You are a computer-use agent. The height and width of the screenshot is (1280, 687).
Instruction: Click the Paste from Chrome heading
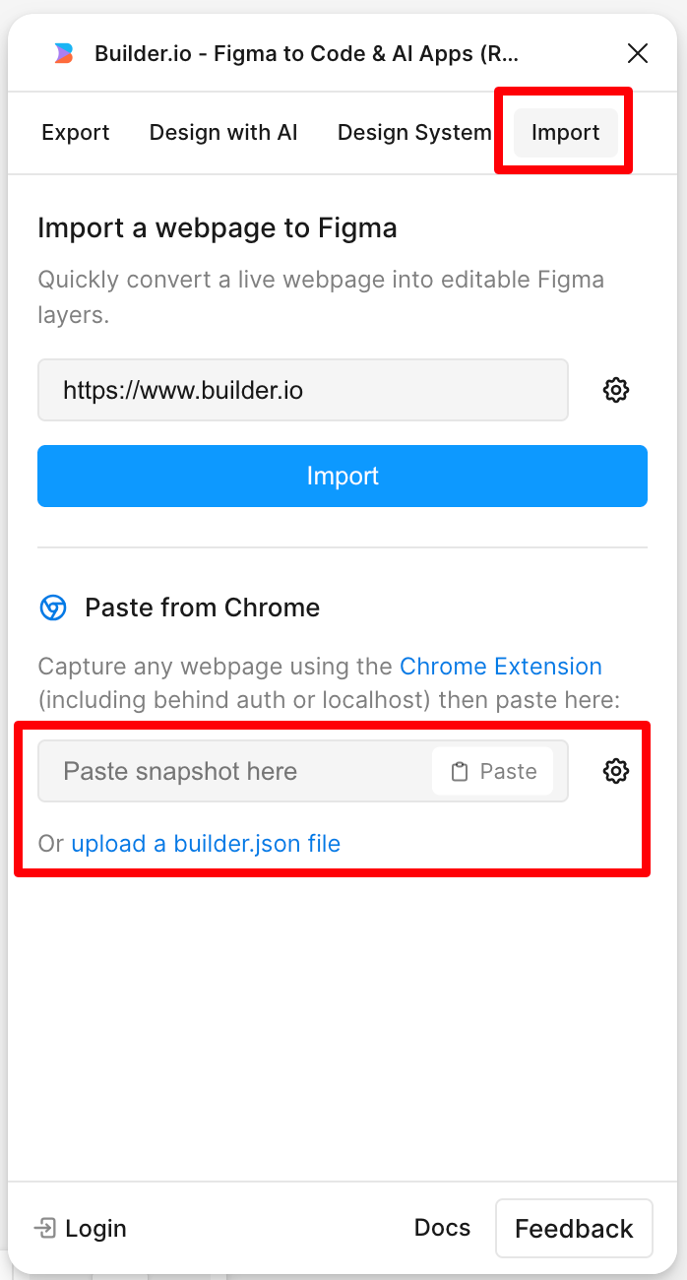(202, 608)
